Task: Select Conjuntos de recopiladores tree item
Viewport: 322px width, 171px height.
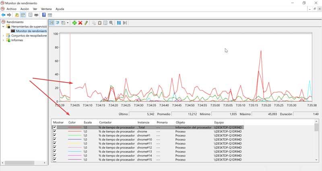Action: coord(29,35)
